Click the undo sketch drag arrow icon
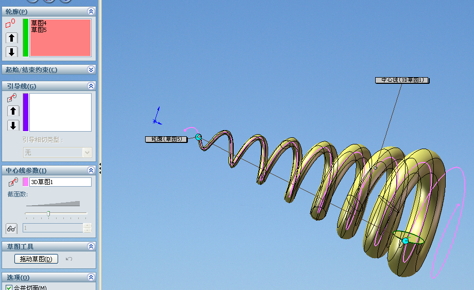 pyautogui.click(x=69, y=259)
